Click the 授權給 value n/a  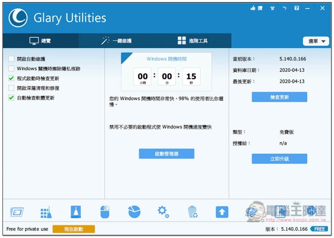pyautogui.click(x=283, y=143)
